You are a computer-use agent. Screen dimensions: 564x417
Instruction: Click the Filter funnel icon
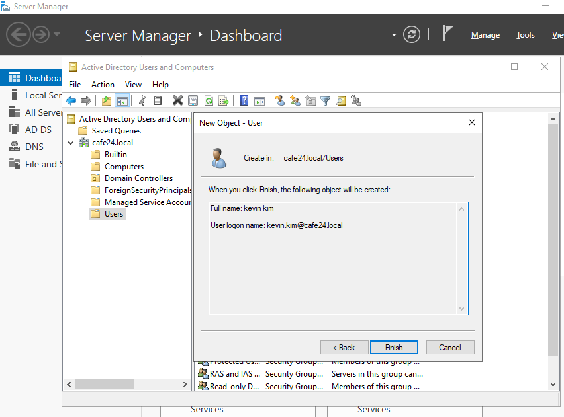(326, 101)
